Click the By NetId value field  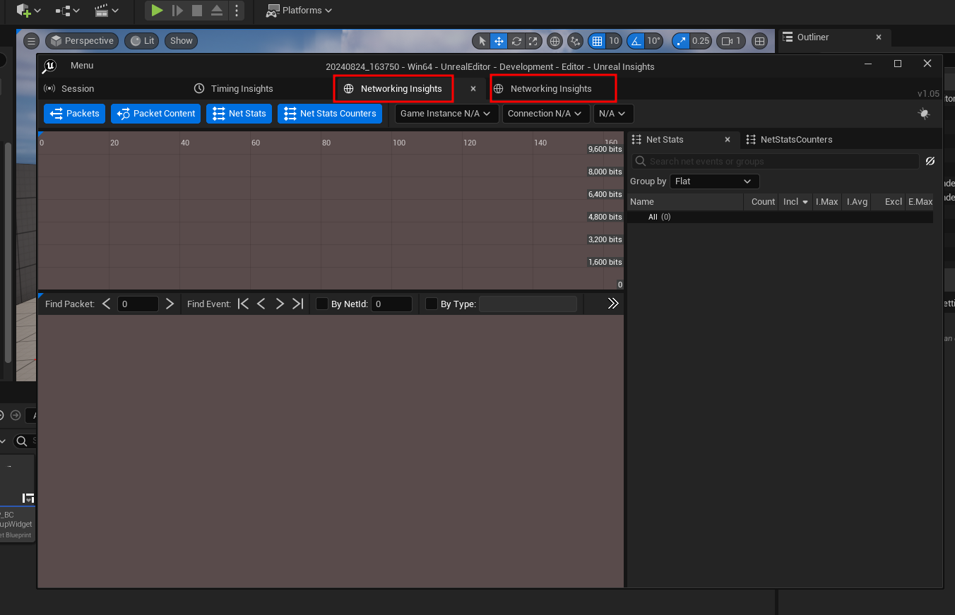[391, 304]
